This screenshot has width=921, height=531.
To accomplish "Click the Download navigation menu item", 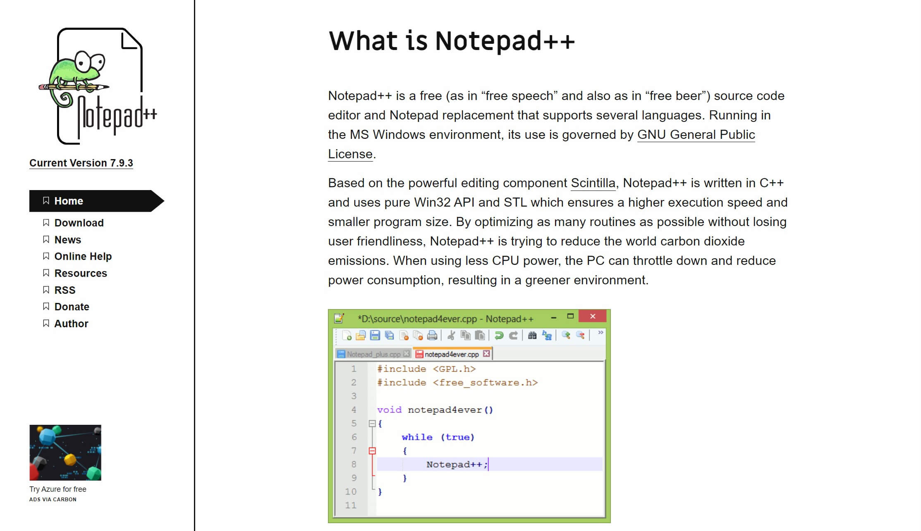I will tap(79, 222).
